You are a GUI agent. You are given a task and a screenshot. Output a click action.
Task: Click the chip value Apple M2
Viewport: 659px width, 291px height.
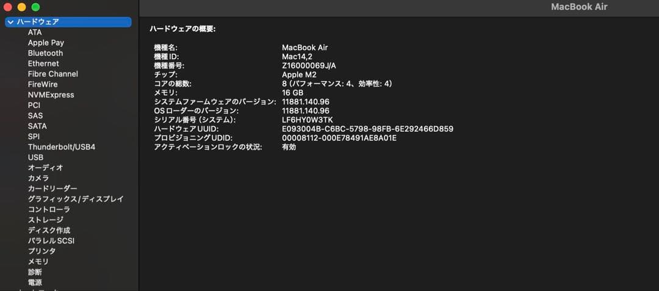pos(299,75)
